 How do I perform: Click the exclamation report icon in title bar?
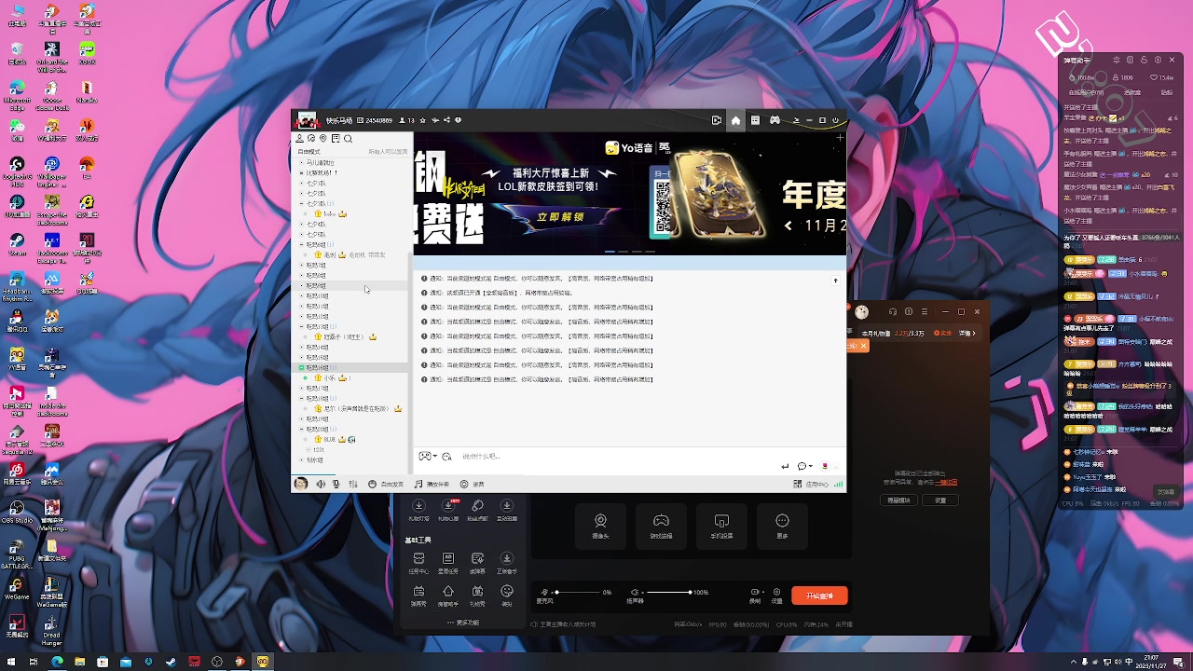point(458,120)
